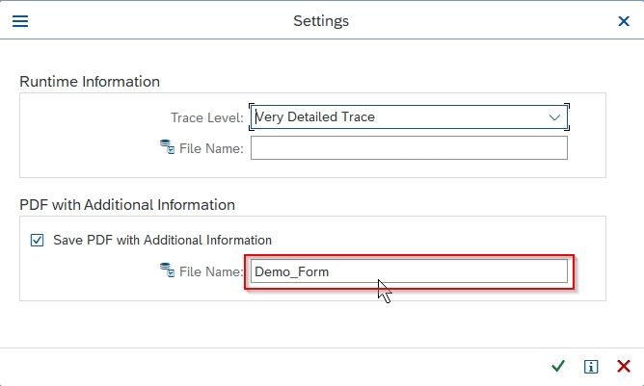The height and width of the screenshot is (386, 644).
Task: Click database icon beside PDF File Name
Action: pos(167,270)
